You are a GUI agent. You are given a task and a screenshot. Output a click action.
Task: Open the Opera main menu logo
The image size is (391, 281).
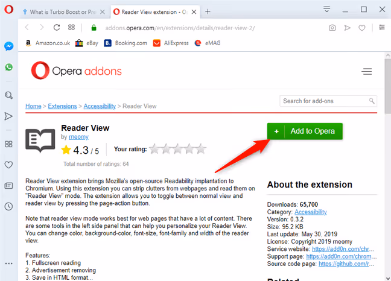[8, 9]
